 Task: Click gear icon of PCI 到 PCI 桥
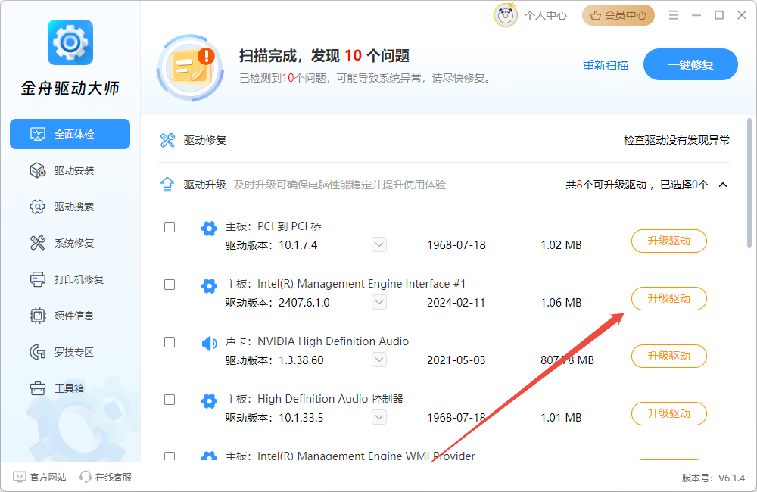[209, 228]
